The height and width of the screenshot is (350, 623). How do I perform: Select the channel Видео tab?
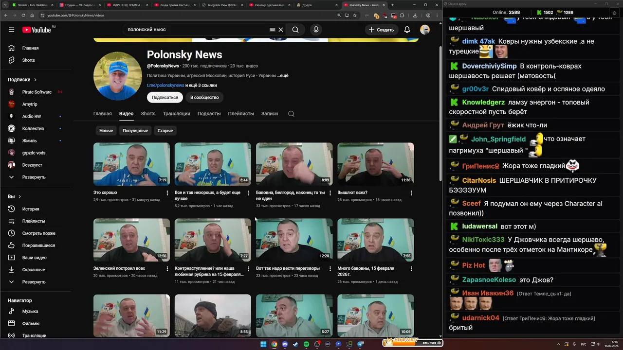[126, 114]
